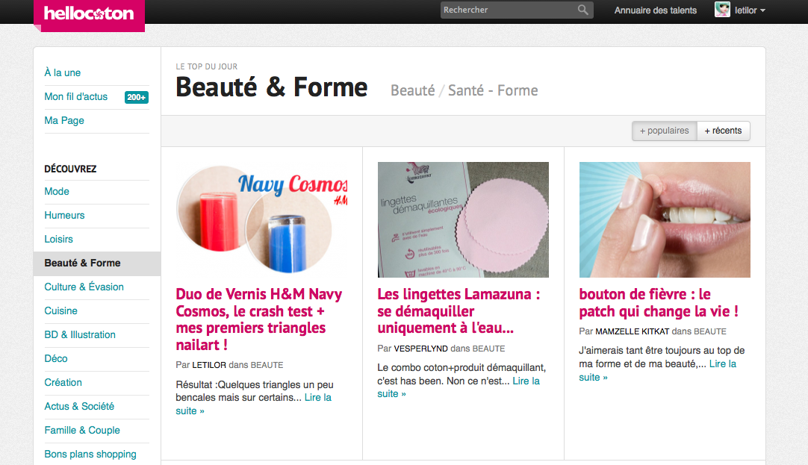Click the letilor profile avatar

point(722,10)
